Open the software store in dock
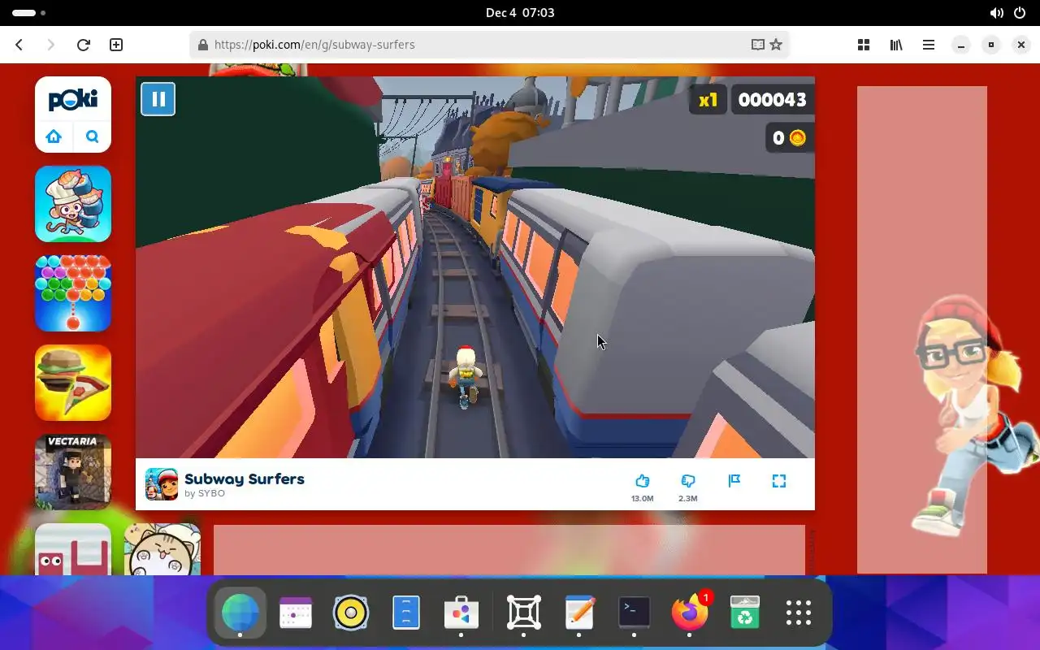 (461, 613)
